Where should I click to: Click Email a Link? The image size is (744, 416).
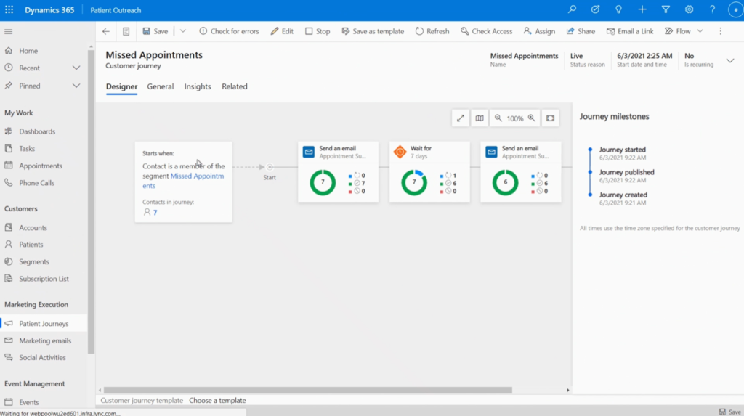(630, 31)
